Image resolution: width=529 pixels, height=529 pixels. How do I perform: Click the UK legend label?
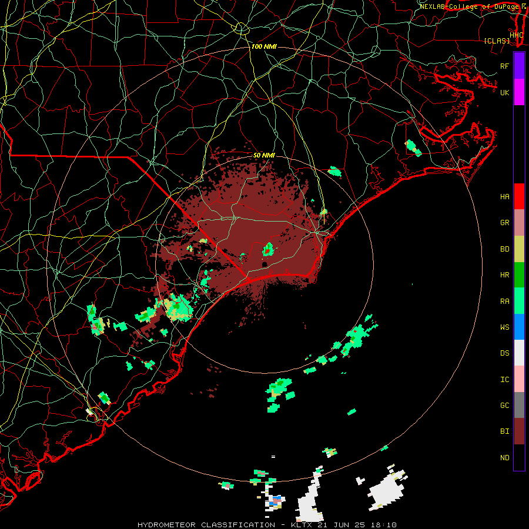pos(504,92)
